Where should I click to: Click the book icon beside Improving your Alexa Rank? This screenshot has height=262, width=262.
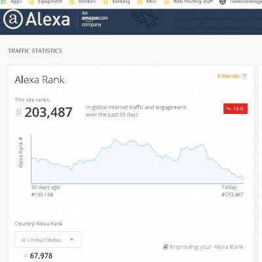tap(166, 247)
